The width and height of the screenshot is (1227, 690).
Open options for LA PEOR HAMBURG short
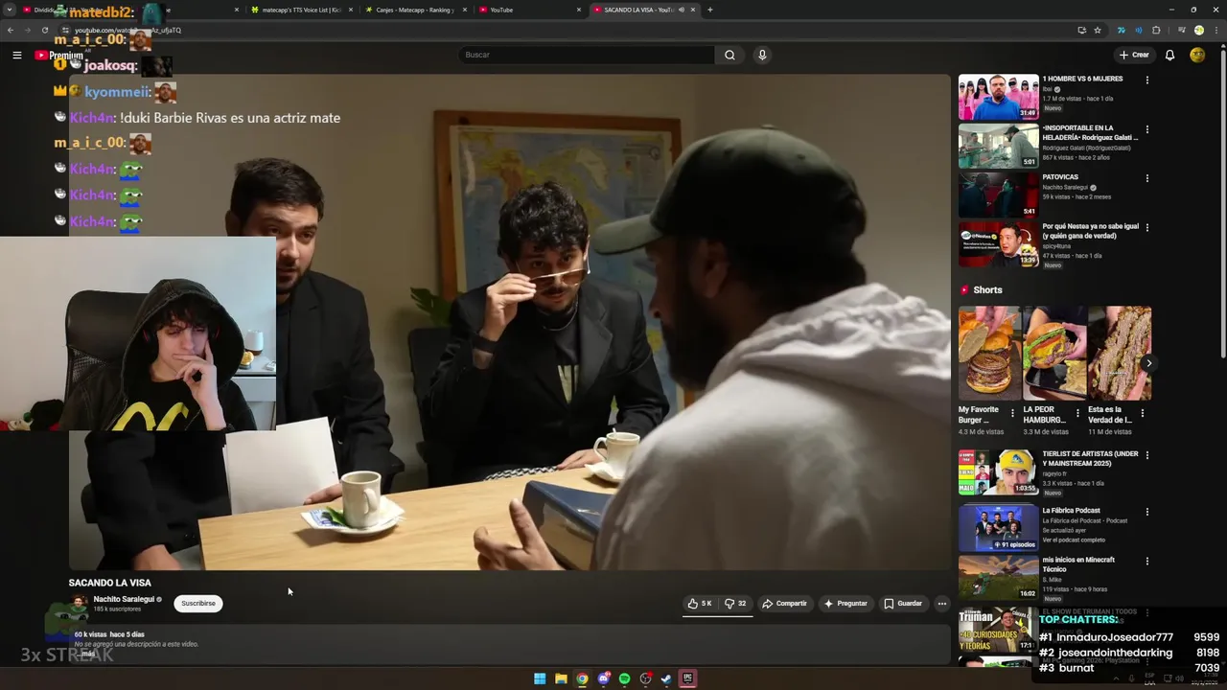point(1077,414)
